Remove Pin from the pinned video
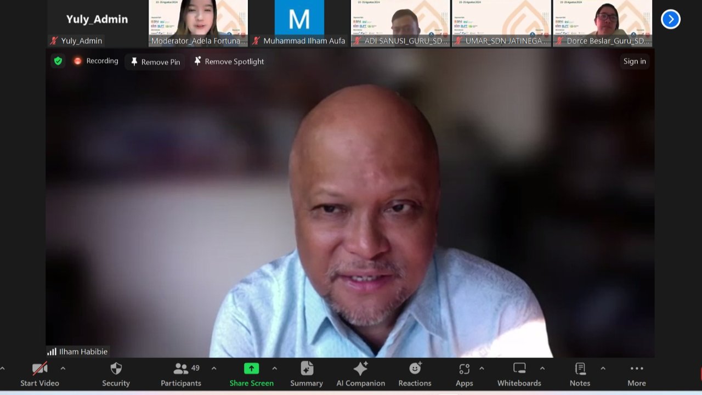 (x=155, y=62)
